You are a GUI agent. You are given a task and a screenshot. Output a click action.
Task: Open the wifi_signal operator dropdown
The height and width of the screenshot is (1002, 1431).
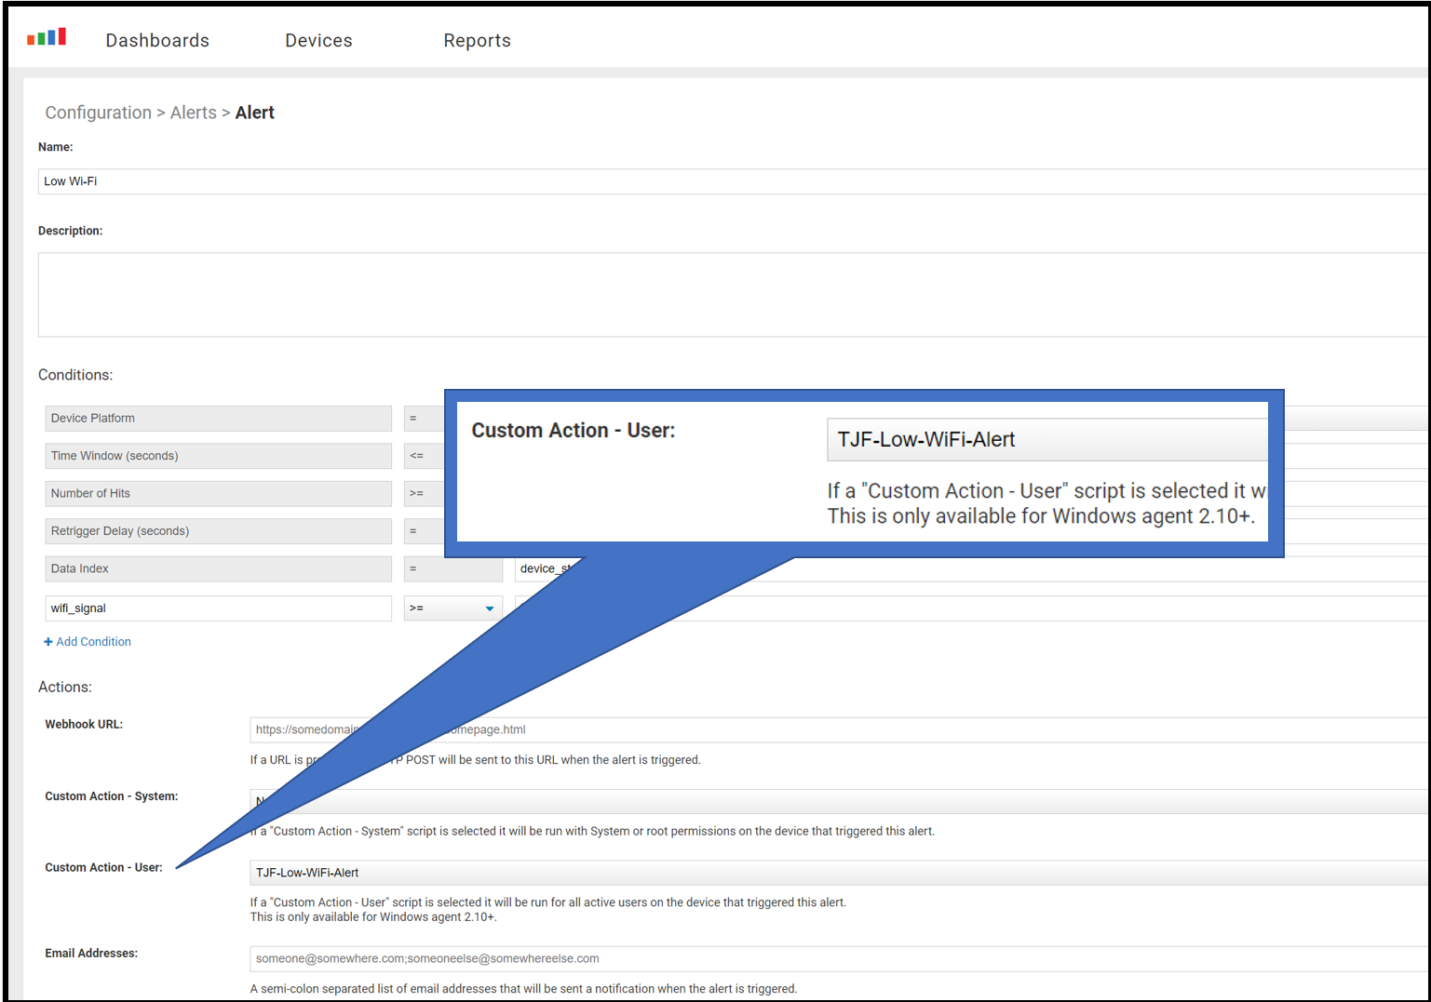pos(452,608)
